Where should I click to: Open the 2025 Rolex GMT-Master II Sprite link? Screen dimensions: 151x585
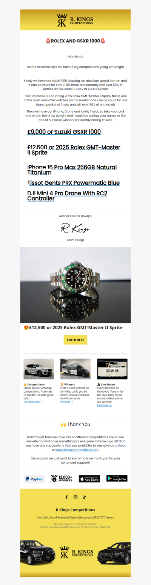(74, 150)
